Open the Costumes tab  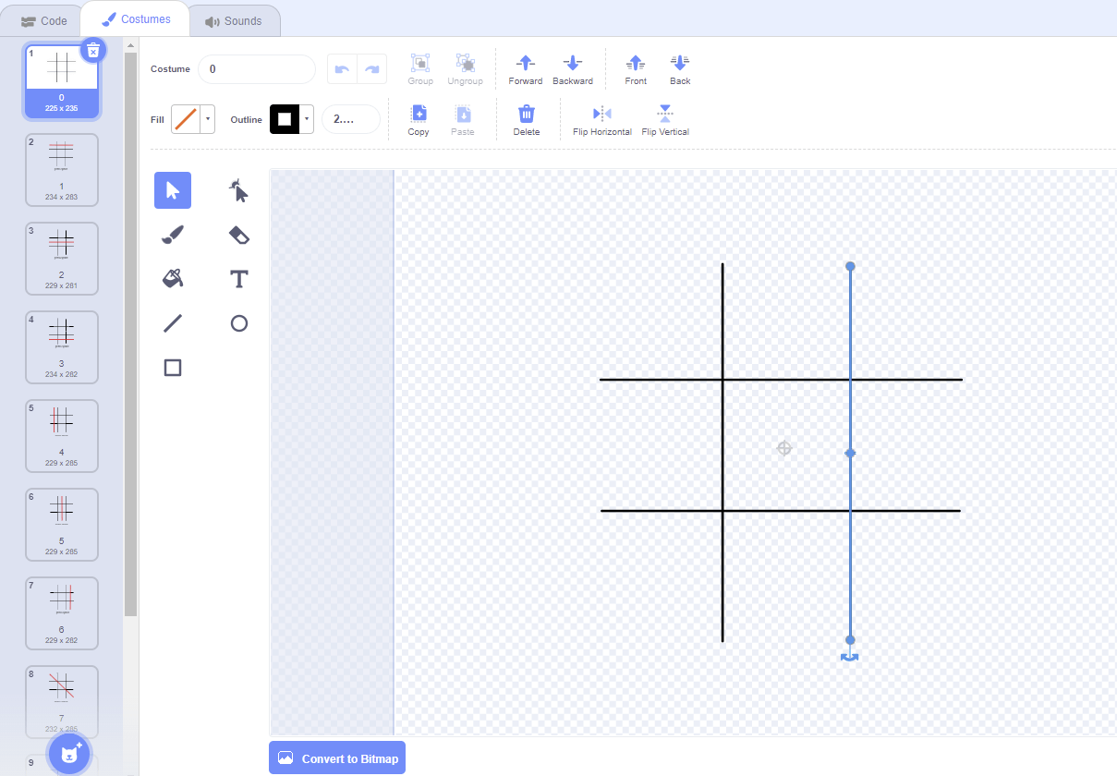pos(135,19)
